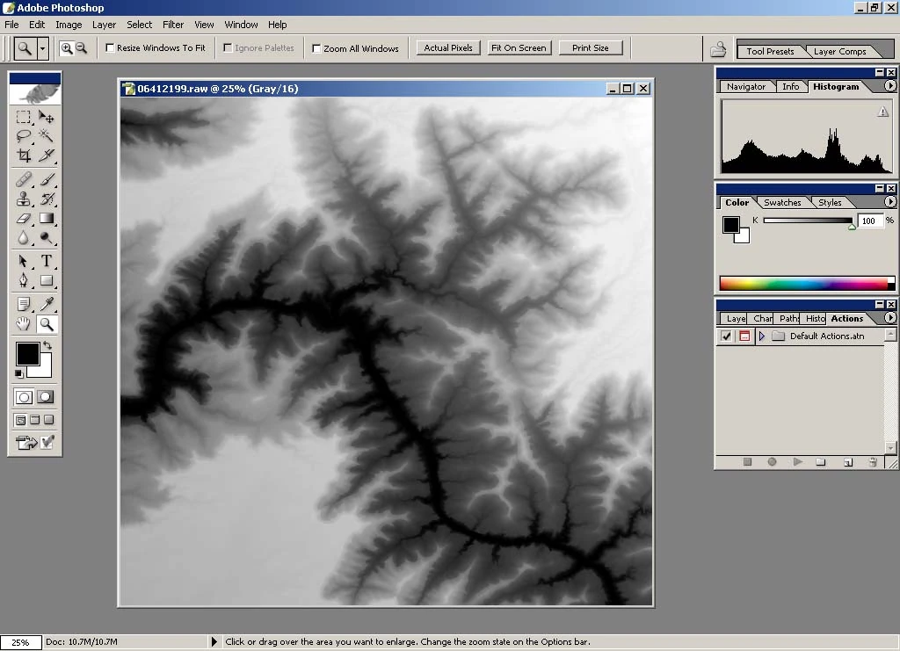Image resolution: width=900 pixels, height=651 pixels.
Task: Pick the Lasso tool
Action: [x=24, y=135]
